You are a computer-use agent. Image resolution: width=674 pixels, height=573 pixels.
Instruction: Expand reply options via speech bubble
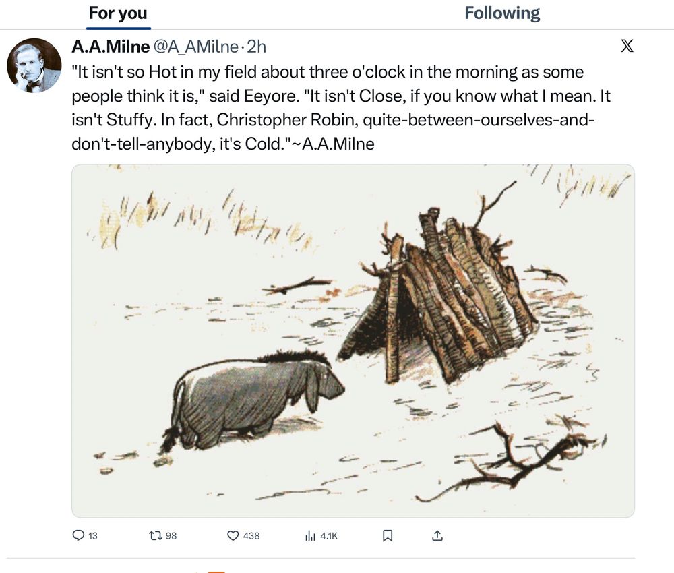(x=78, y=535)
